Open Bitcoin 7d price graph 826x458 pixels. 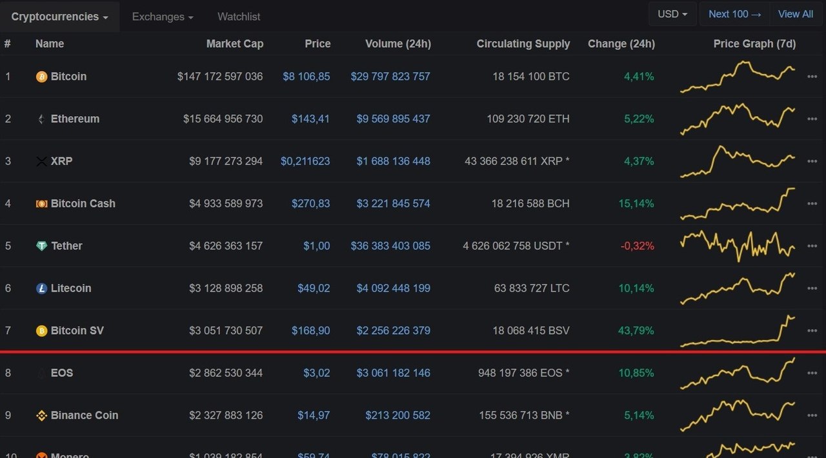[738, 77]
